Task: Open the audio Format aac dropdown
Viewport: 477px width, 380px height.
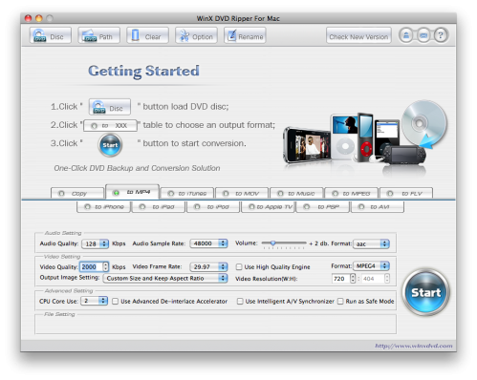Action: (371, 243)
